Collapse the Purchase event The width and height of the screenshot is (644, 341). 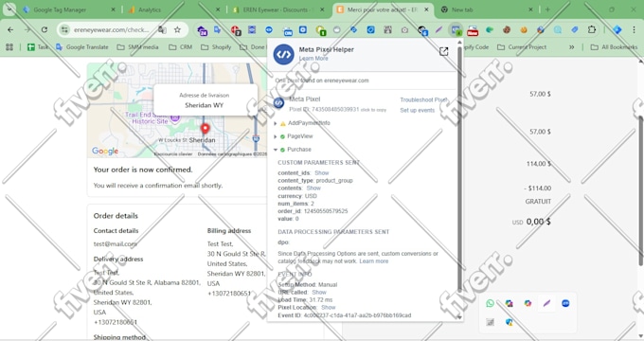(x=276, y=150)
